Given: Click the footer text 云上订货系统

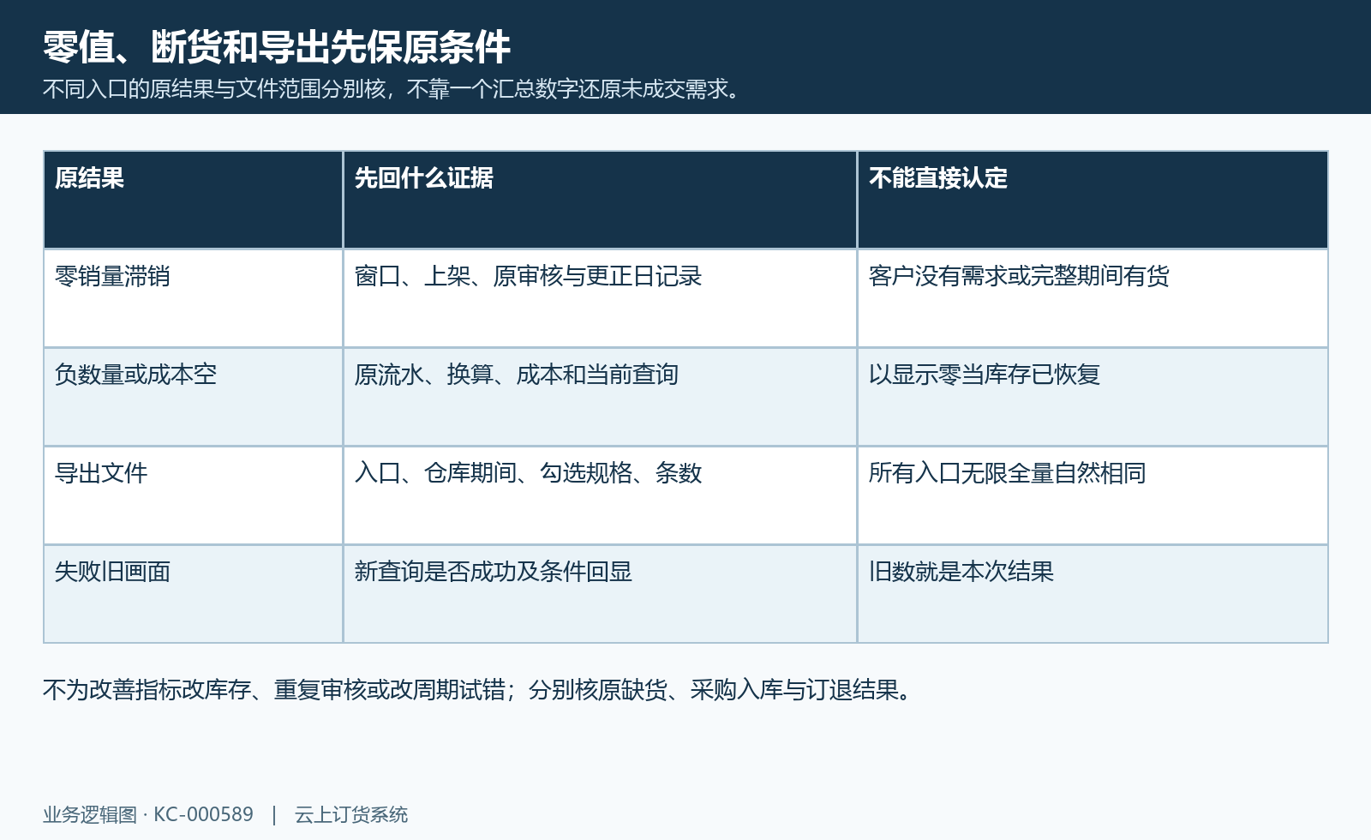Looking at the screenshot, I should (351, 814).
